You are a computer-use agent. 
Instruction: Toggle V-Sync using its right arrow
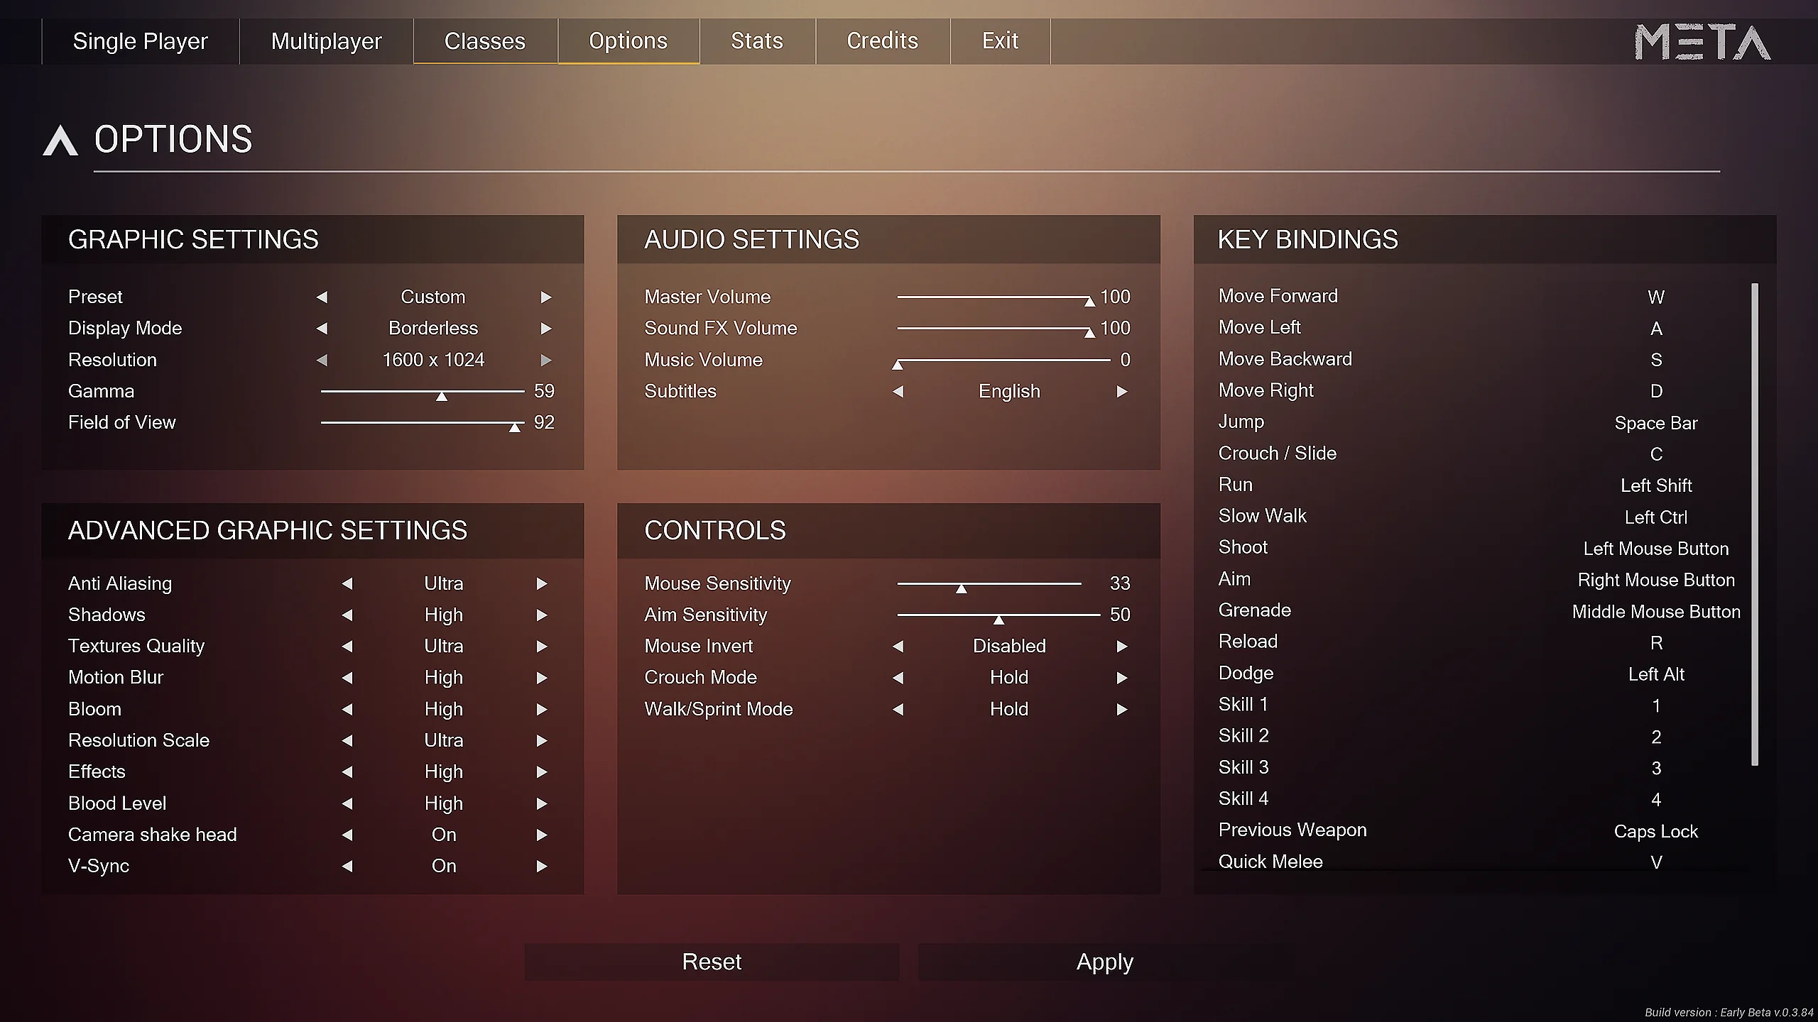point(541,866)
